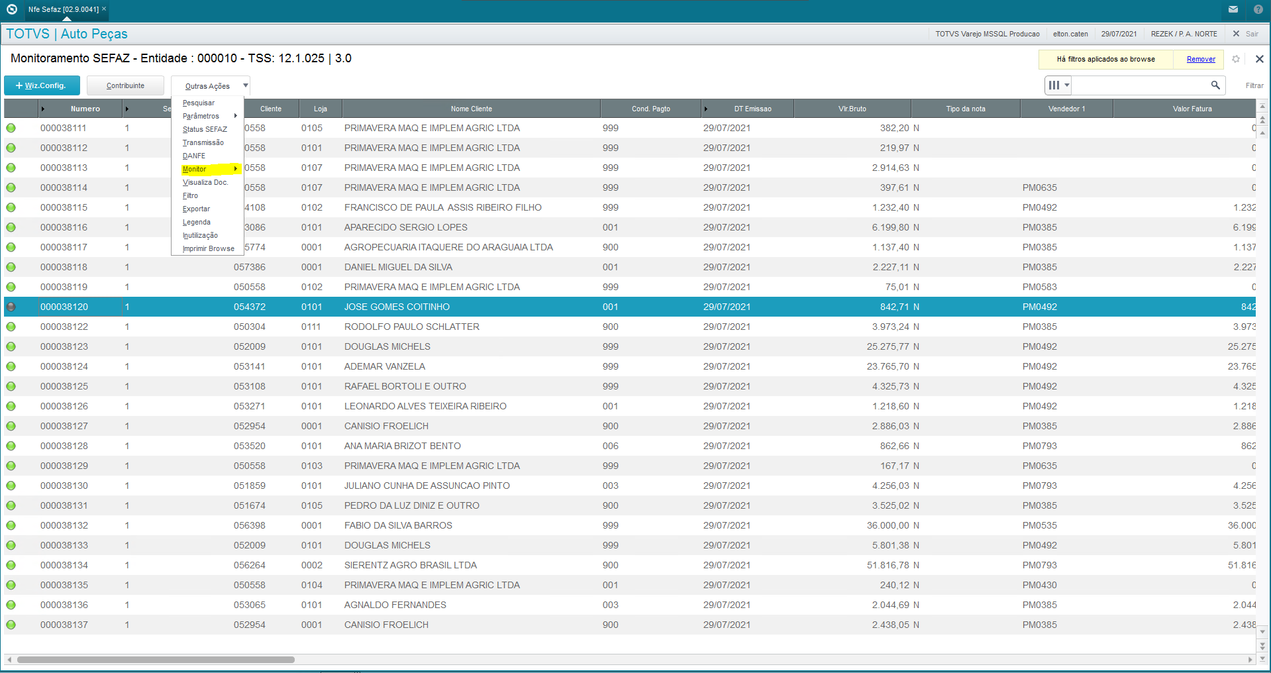Click the Loja column header
This screenshot has width=1271, height=673.
321,109
